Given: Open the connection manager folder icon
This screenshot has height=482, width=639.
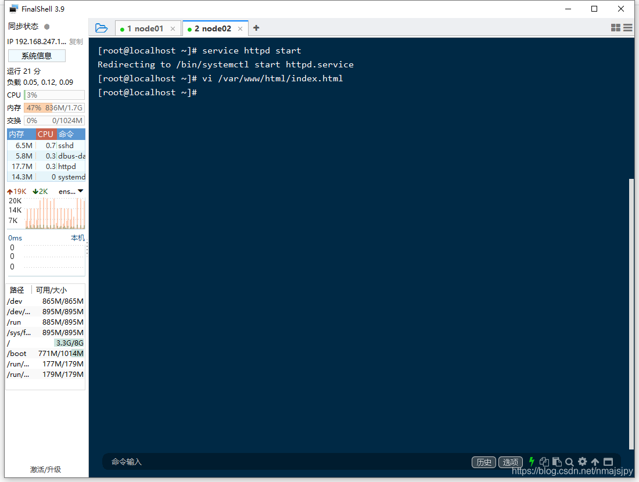Looking at the screenshot, I should point(101,28).
